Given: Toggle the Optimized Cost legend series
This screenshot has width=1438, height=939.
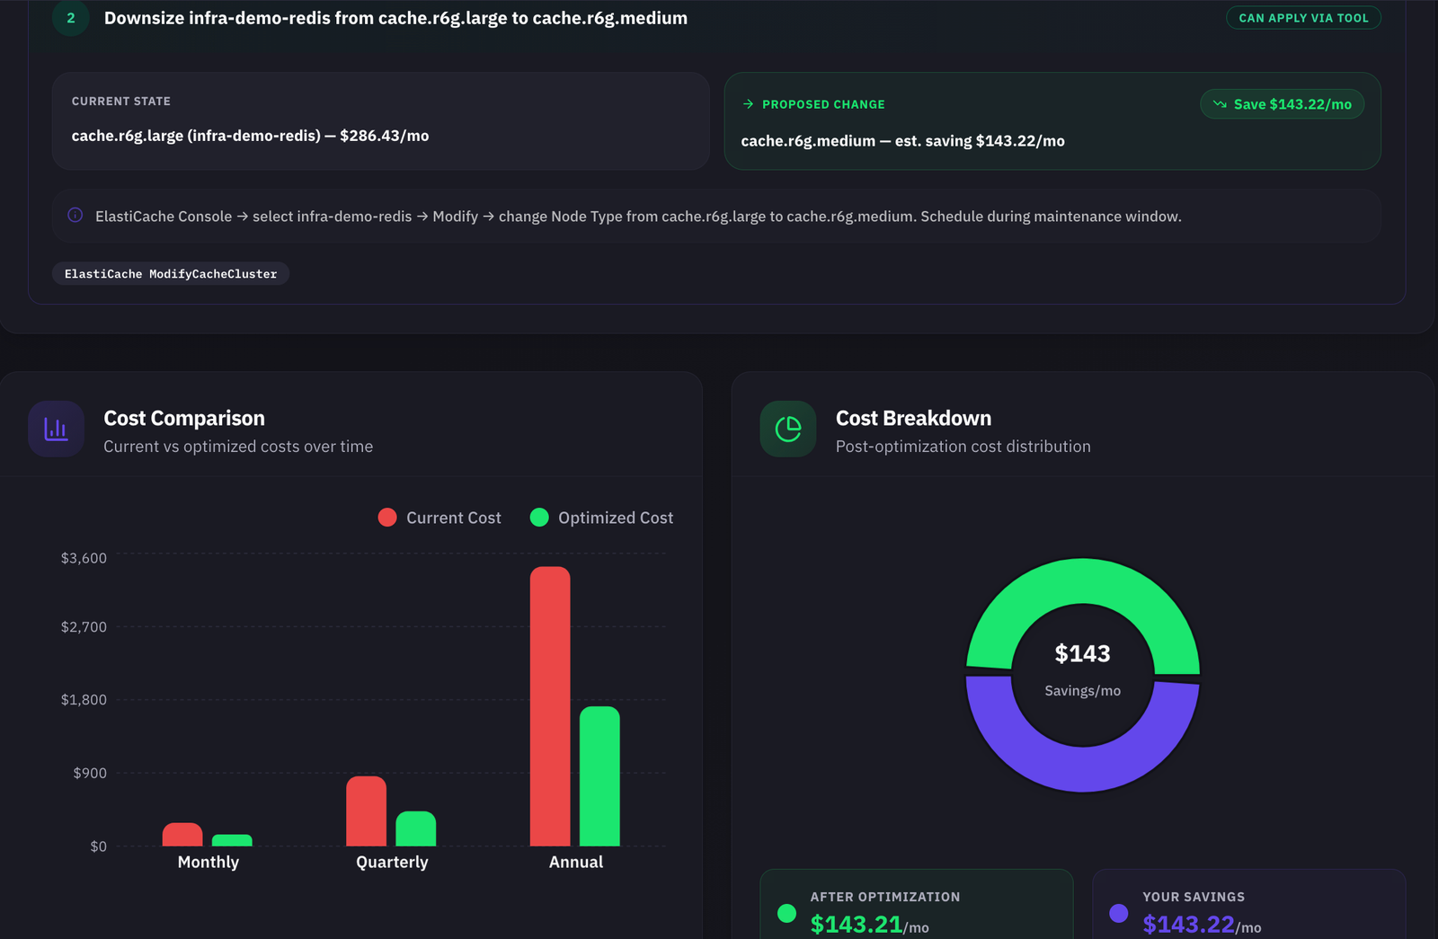Looking at the screenshot, I should (x=601, y=518).
